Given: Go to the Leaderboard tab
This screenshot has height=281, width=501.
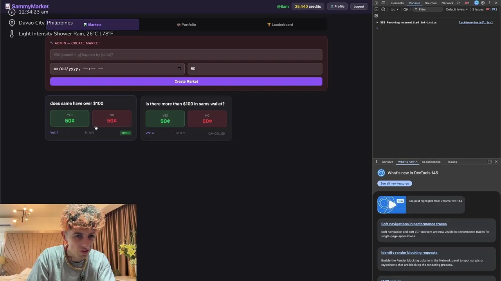Looking at the screenshot, I should point(280,25).
